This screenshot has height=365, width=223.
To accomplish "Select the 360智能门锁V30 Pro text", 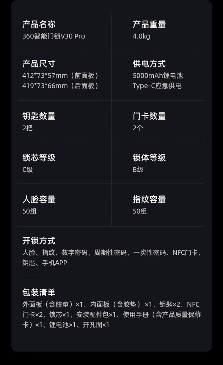I will tap(54, 36).
